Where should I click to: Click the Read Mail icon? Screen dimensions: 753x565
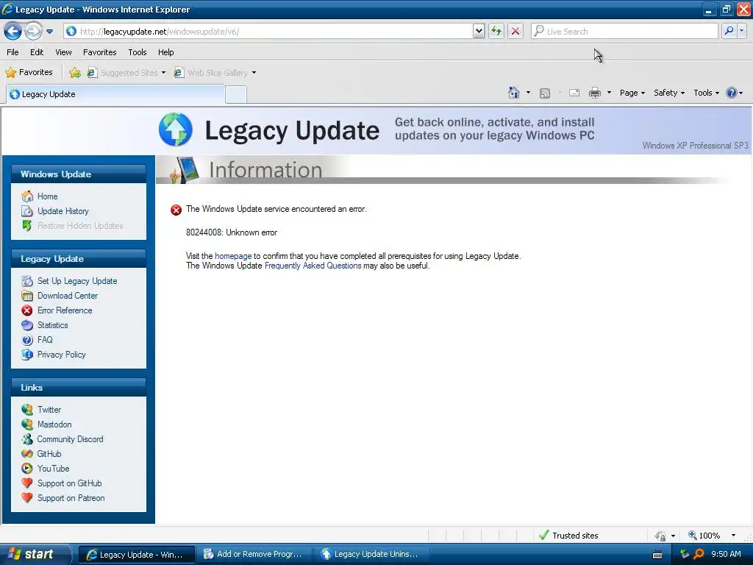coord(574,93)
